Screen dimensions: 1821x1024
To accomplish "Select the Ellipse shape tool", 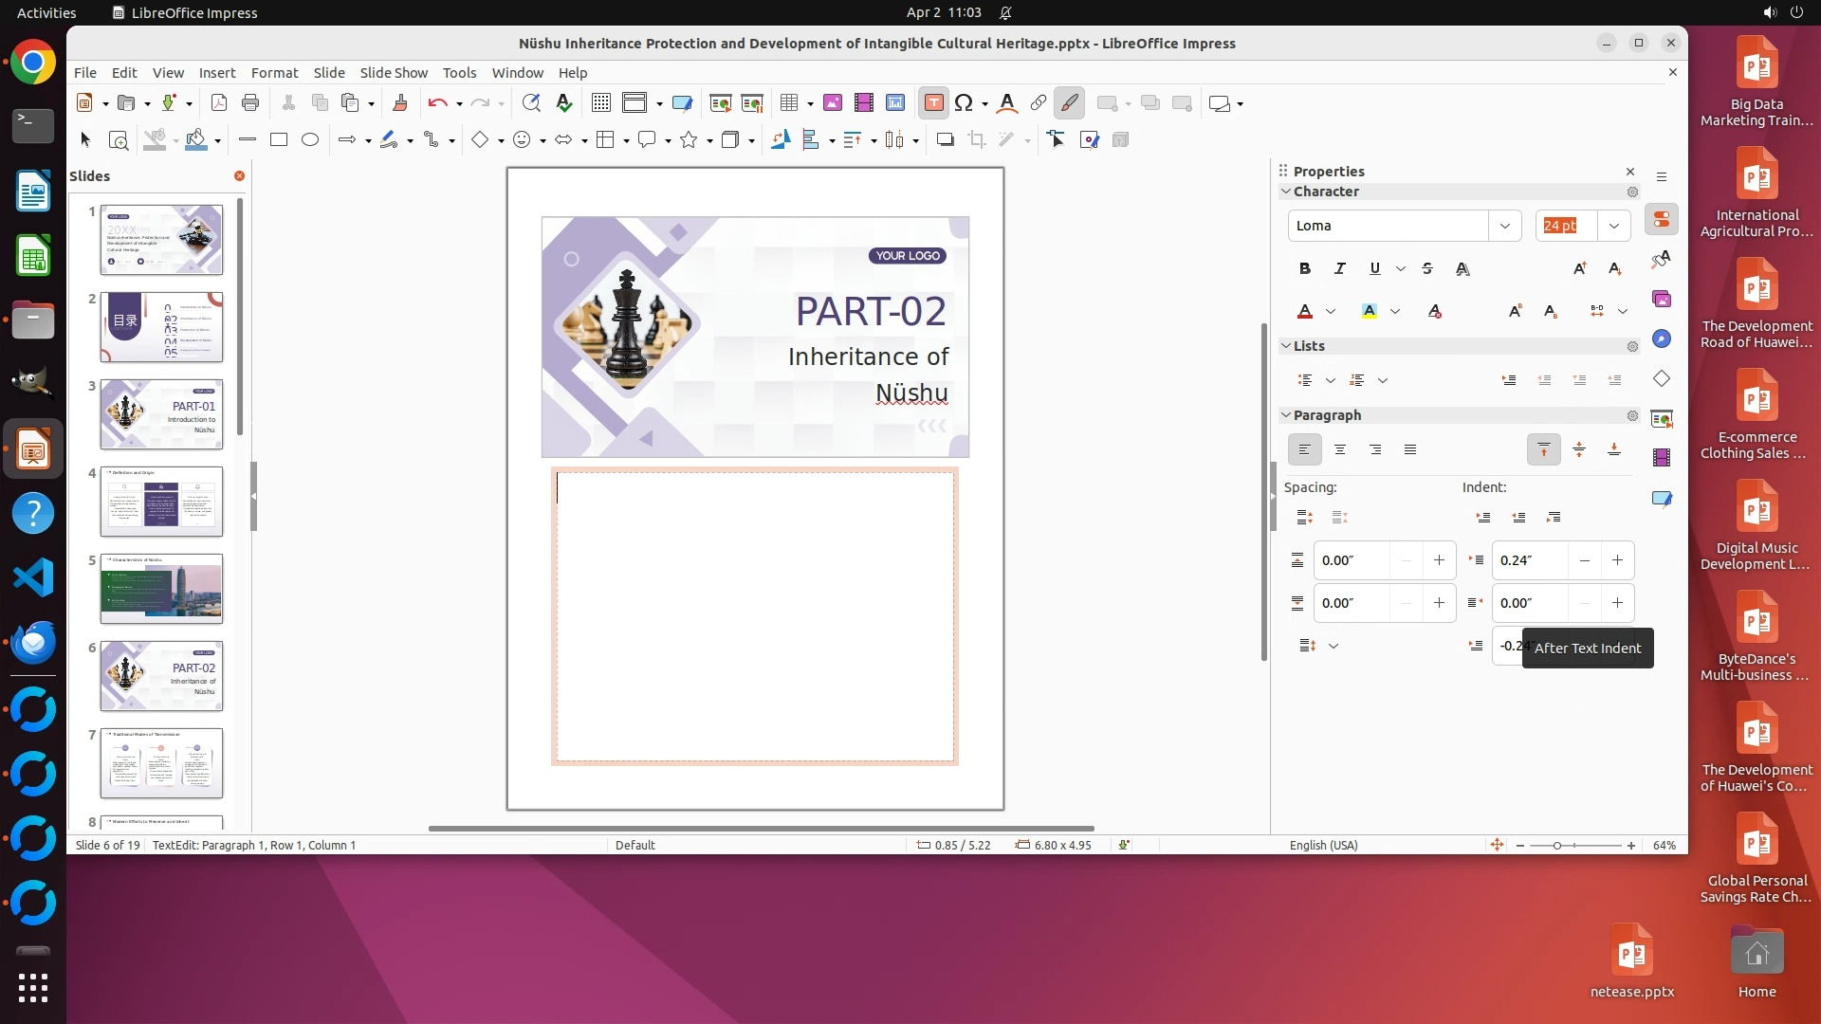I will (x=310, y=139).
